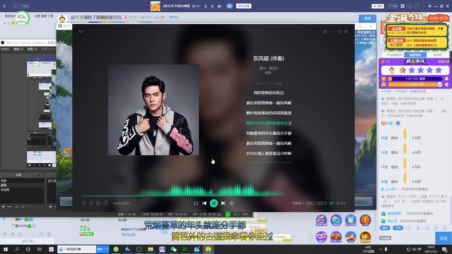Click the Jay Chou album cover
Viewport: 452px width, 254px height.
pos(153,110)
